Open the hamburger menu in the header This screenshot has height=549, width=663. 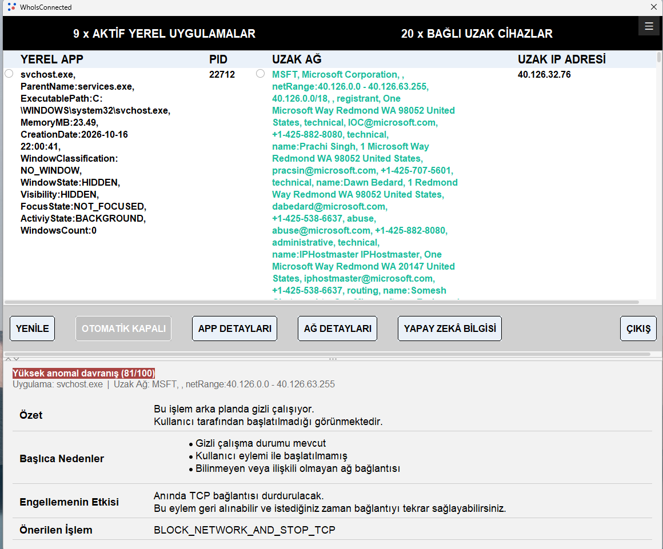649,26
